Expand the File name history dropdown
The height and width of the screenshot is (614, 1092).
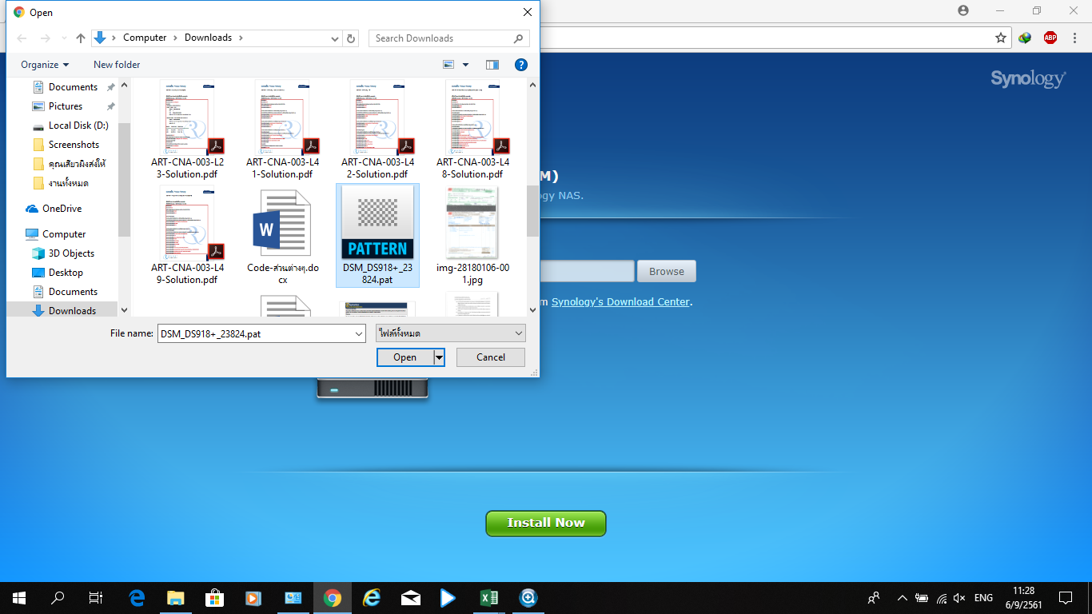pyautogui.click(x=358, y=333)
